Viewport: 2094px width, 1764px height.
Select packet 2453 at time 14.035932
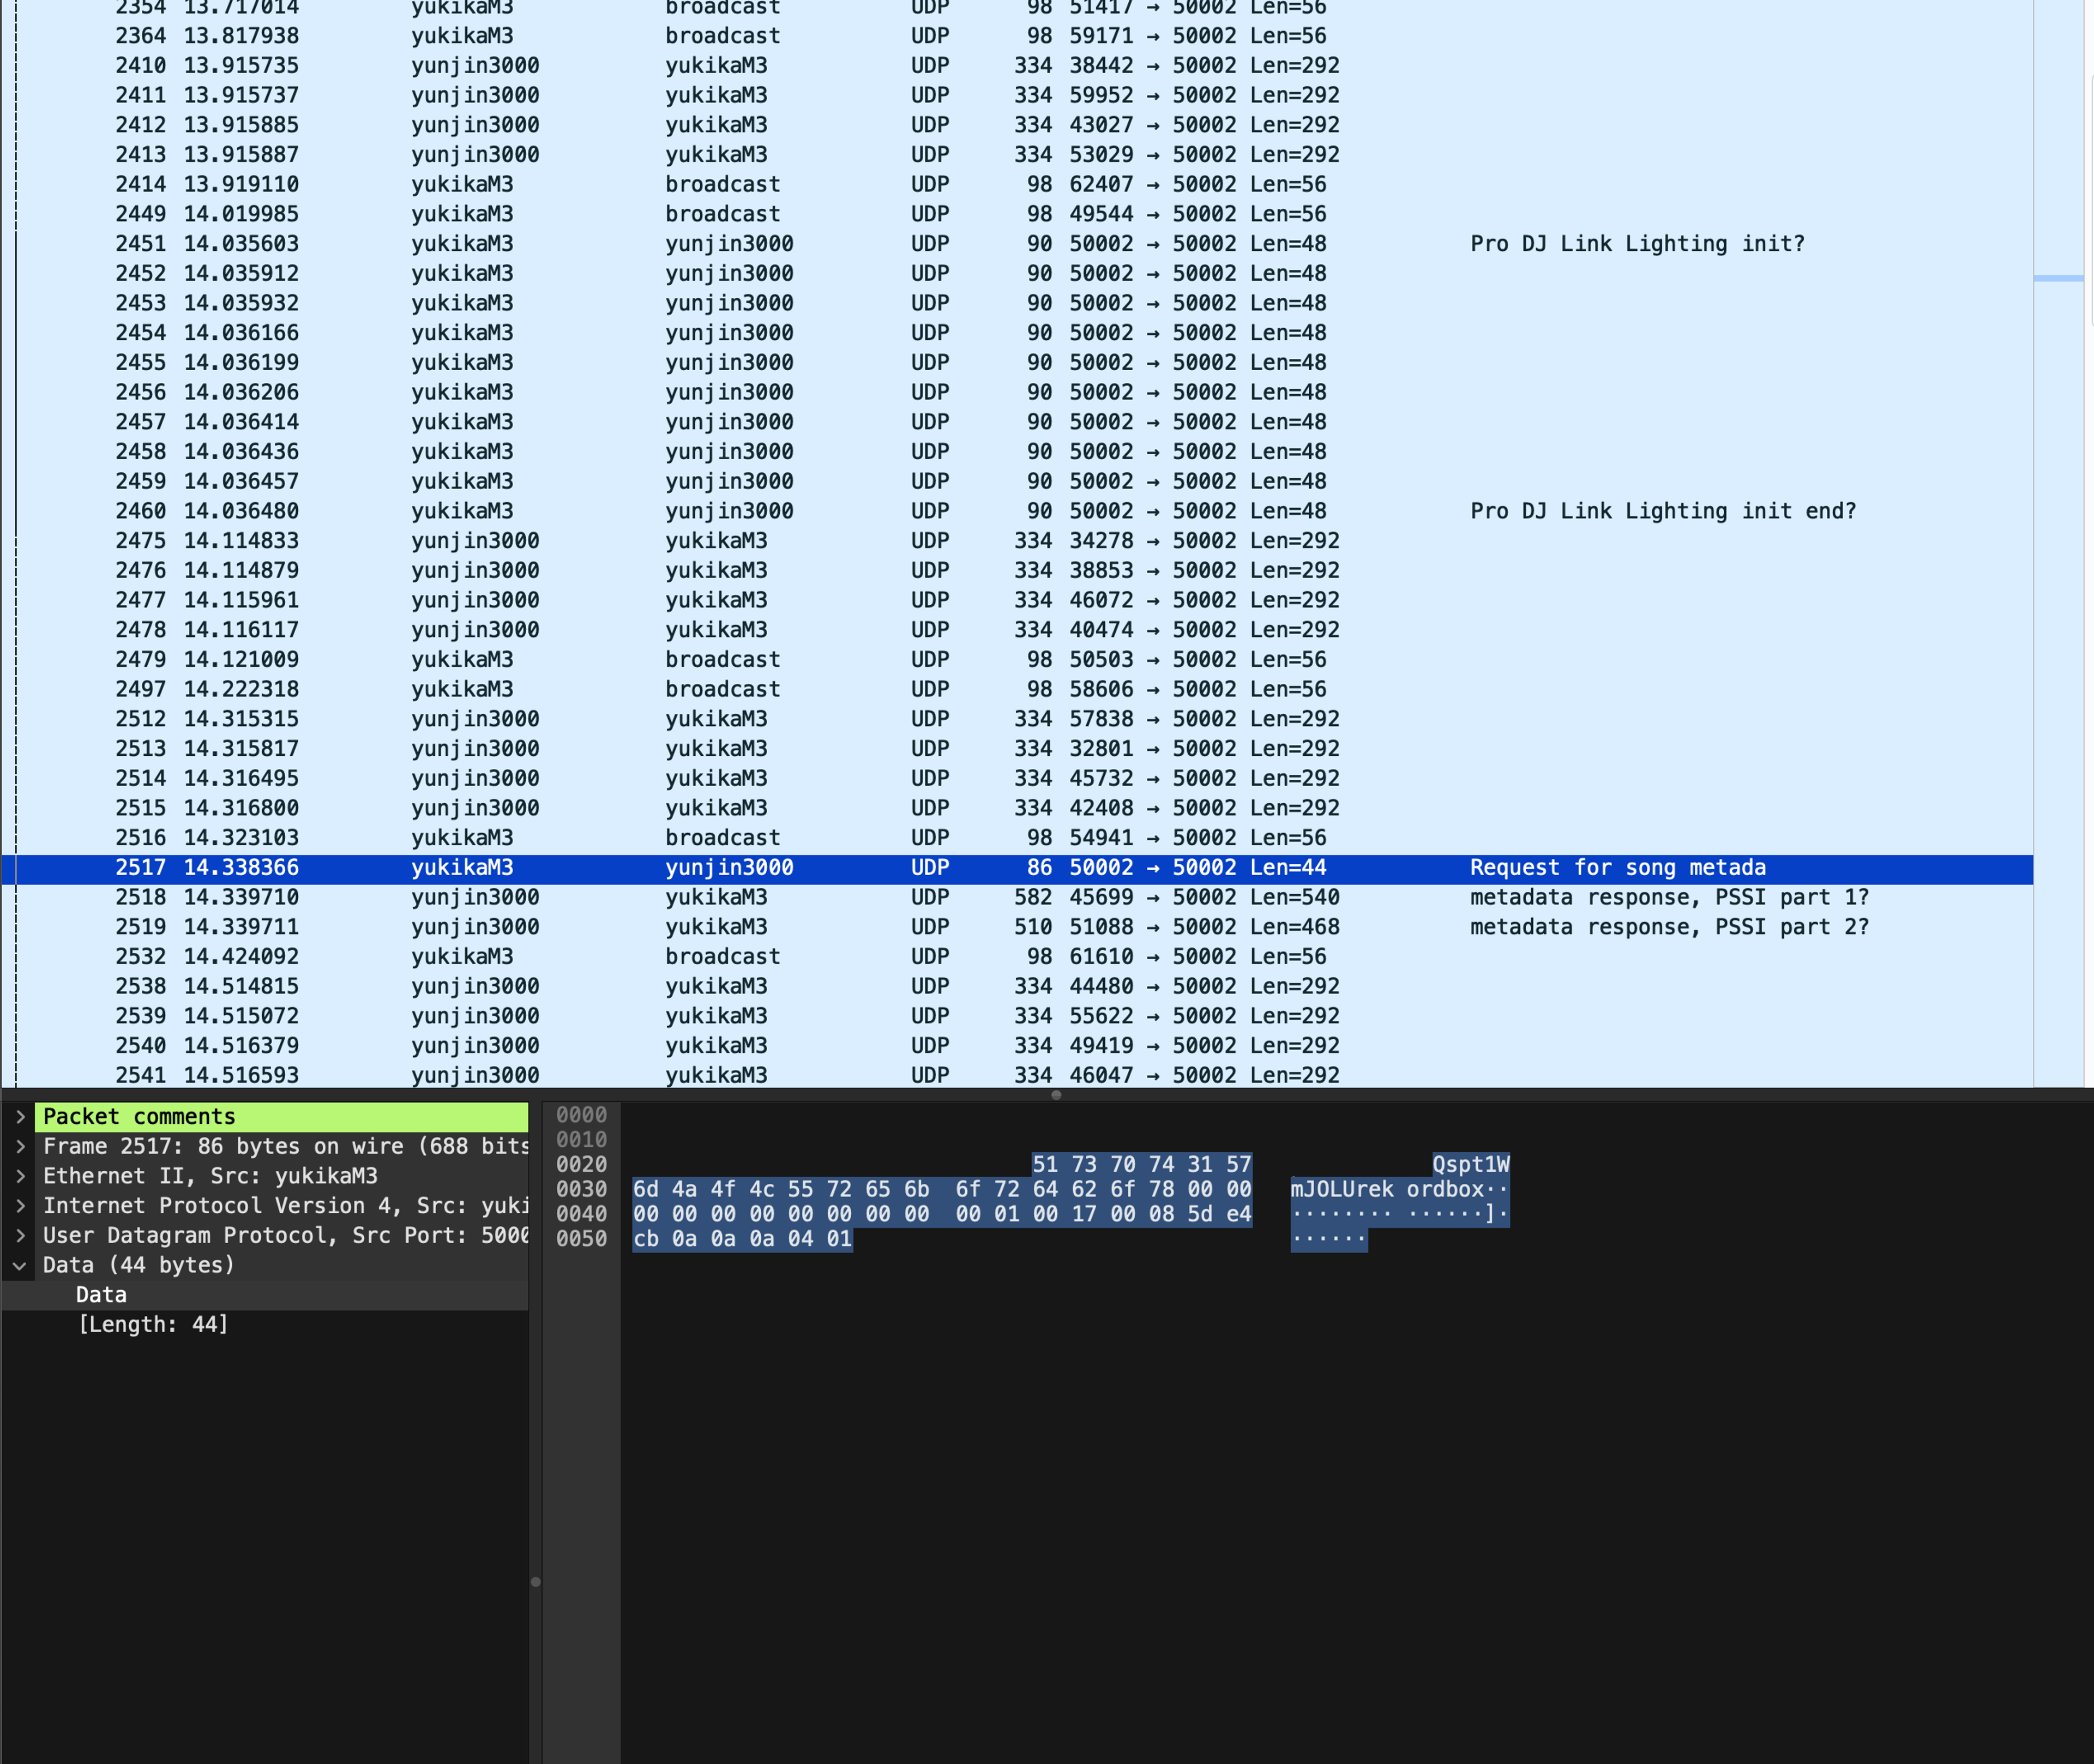pyautogui.click(x=1017, y=304)
